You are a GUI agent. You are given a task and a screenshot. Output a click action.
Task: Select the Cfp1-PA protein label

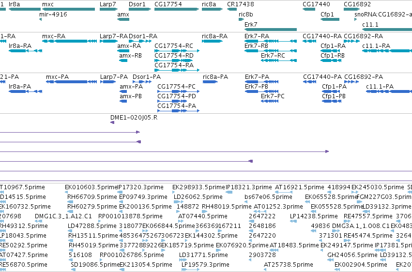334,86
